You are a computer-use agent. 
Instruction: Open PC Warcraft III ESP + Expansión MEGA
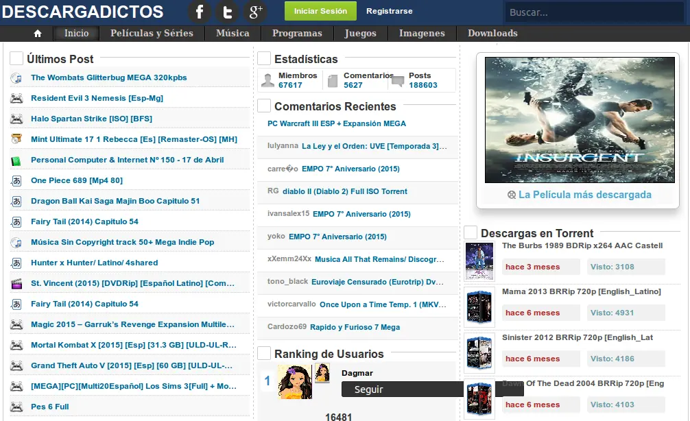(337, 123)
